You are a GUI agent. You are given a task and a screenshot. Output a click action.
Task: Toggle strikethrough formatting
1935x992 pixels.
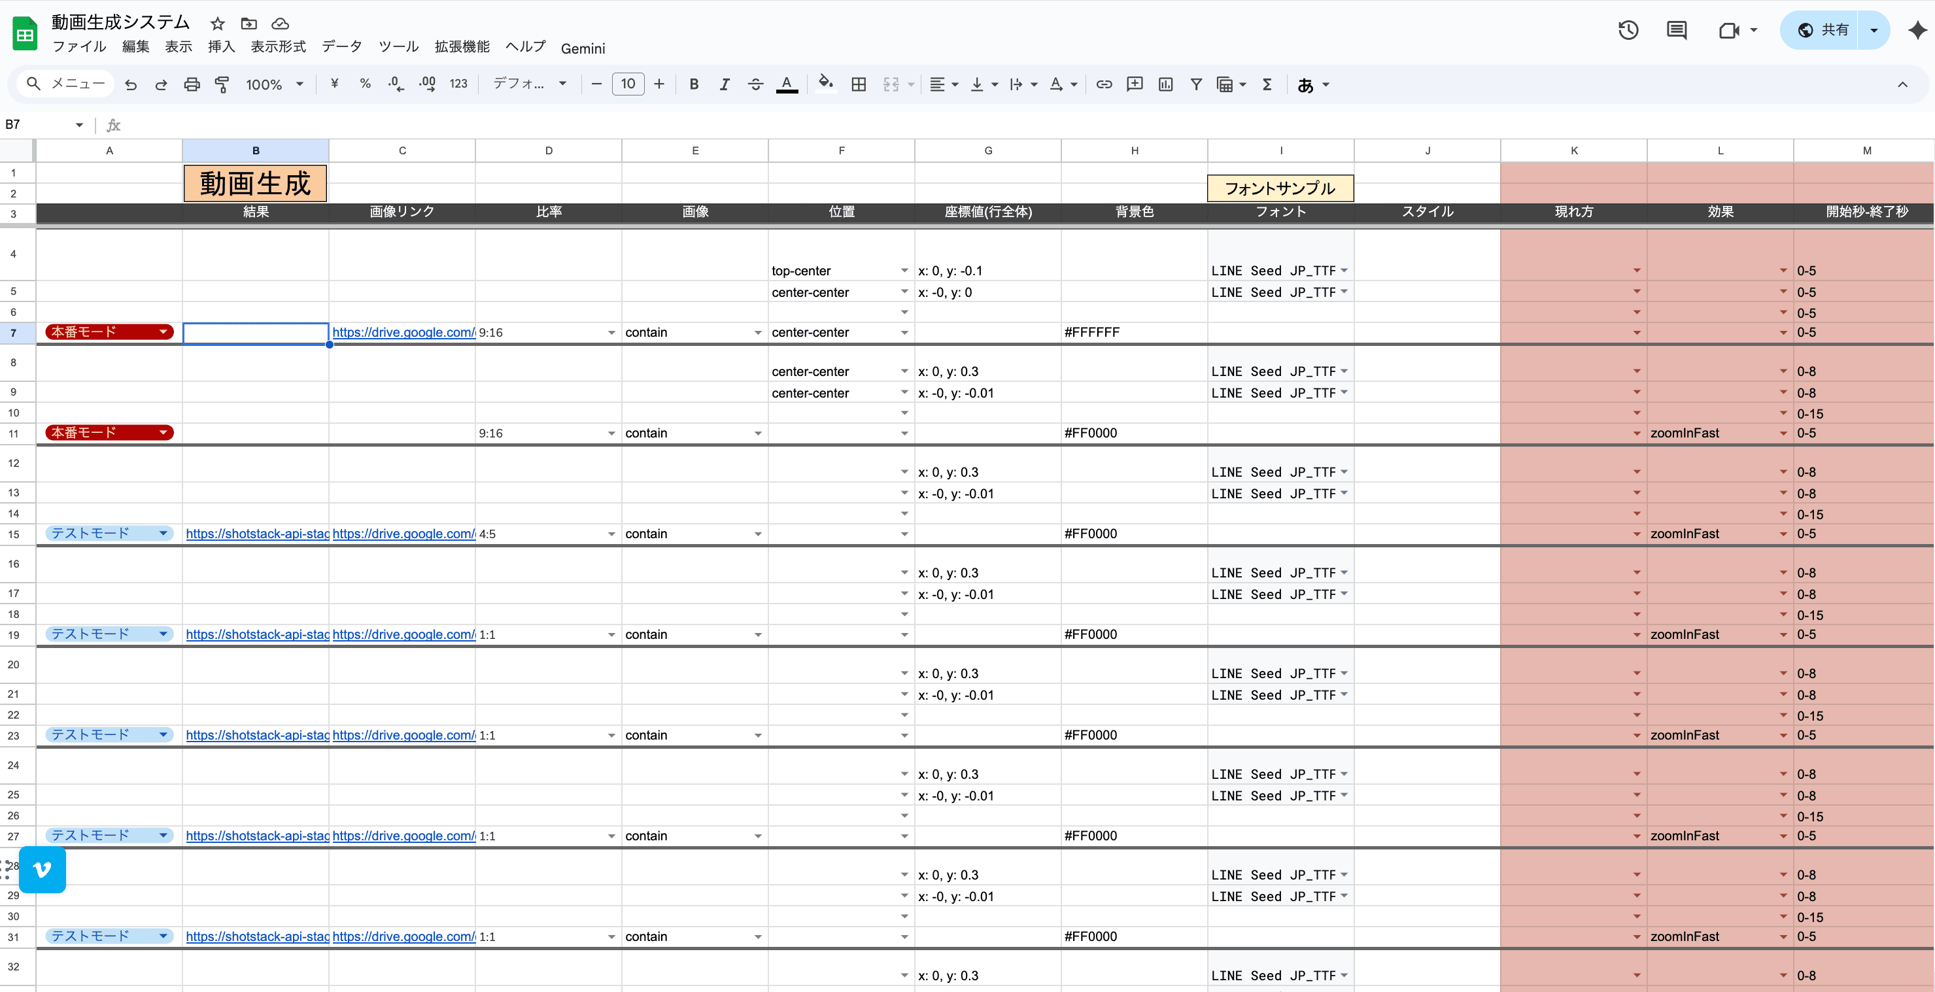point(755,84)
